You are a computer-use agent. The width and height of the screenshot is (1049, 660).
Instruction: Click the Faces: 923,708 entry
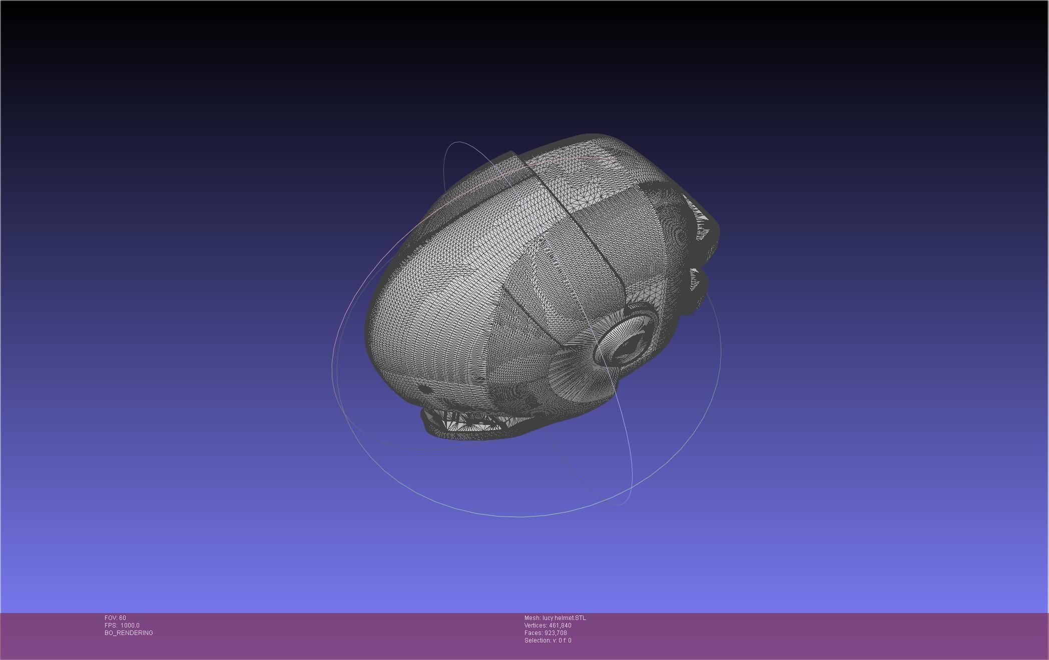546,633
